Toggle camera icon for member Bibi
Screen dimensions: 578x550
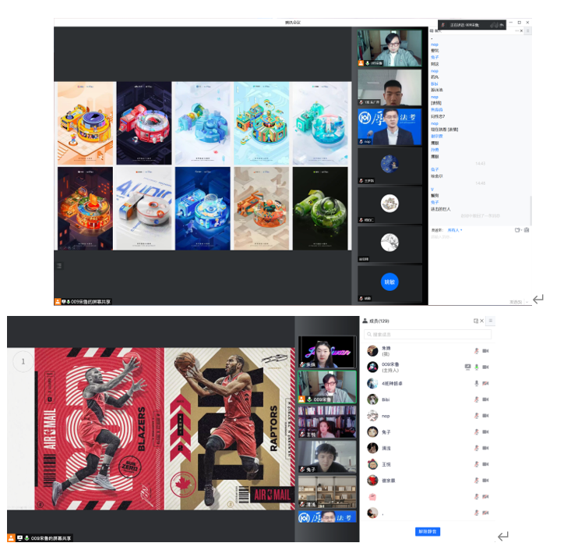pos(485,399)
